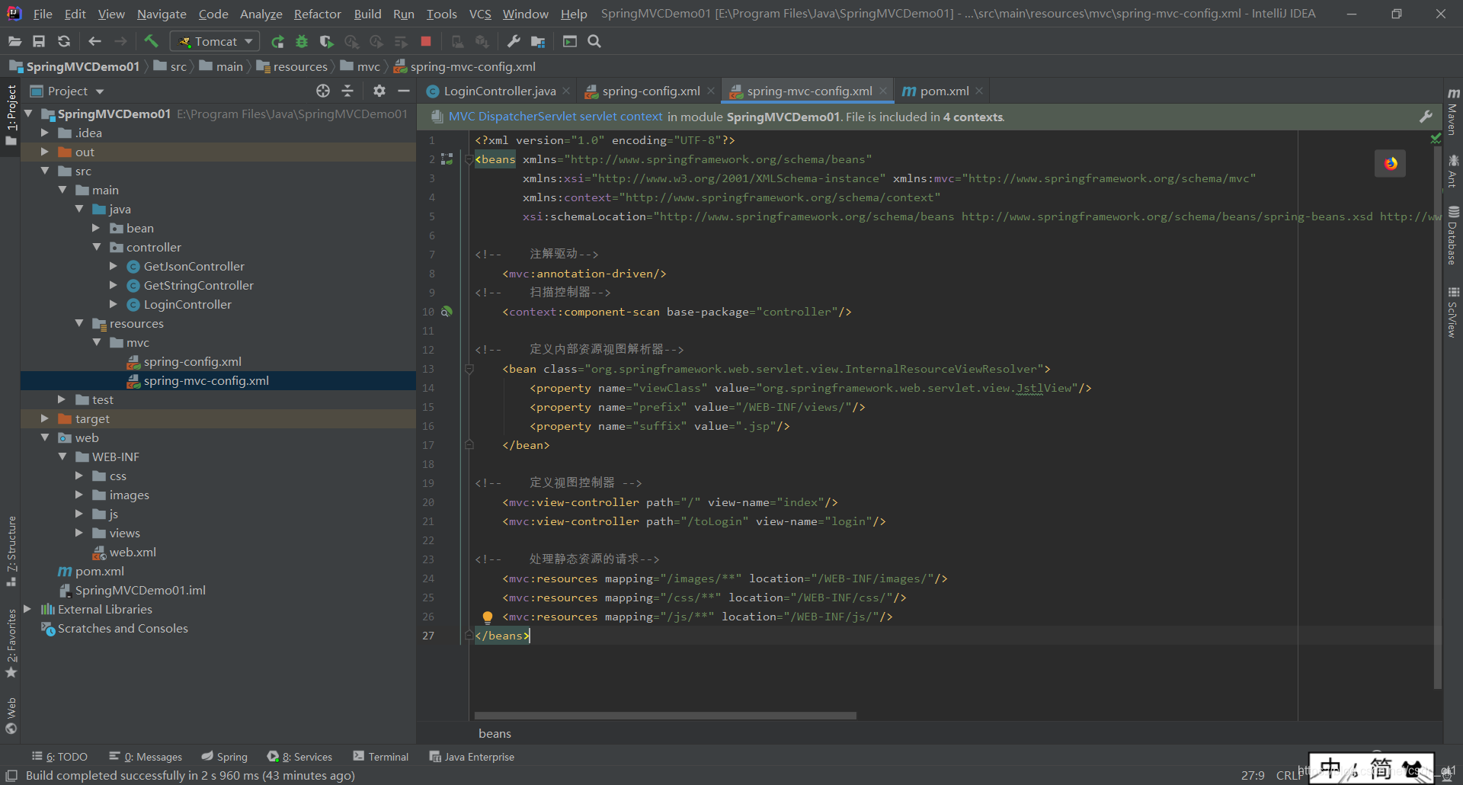This screenshot has height=785, width=1463.
Task: Close the spring-mvc-config.xml tab
Action: pyautogui.click(x=883, y=91)
